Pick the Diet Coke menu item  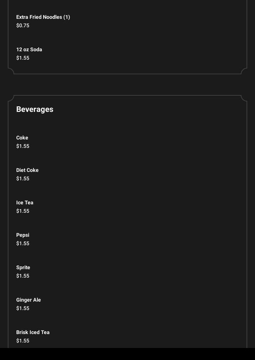27,170
